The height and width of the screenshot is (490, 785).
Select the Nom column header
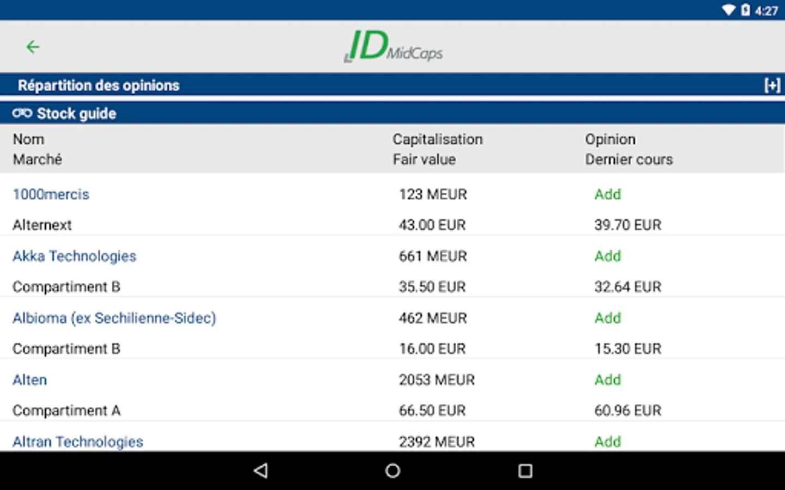point(28,139)
